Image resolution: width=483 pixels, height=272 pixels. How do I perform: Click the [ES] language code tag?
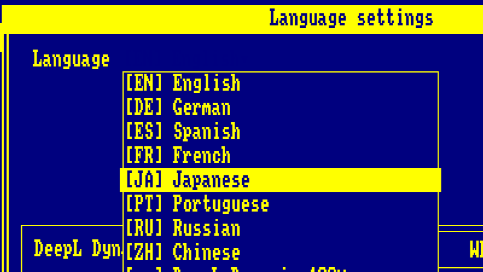click(144, 131)
